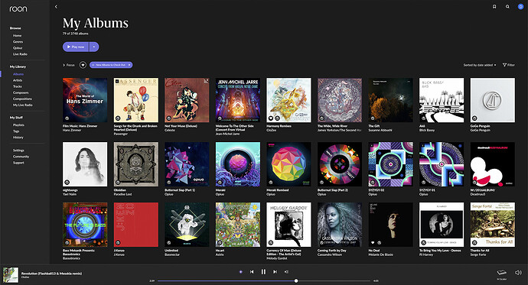
Task: Open the Play now dropdown arrow
Action: coord(94,47)
